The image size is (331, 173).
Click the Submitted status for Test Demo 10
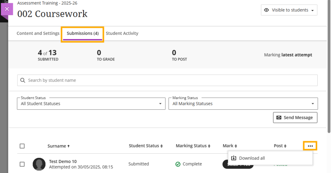click(x=138, y=164)
